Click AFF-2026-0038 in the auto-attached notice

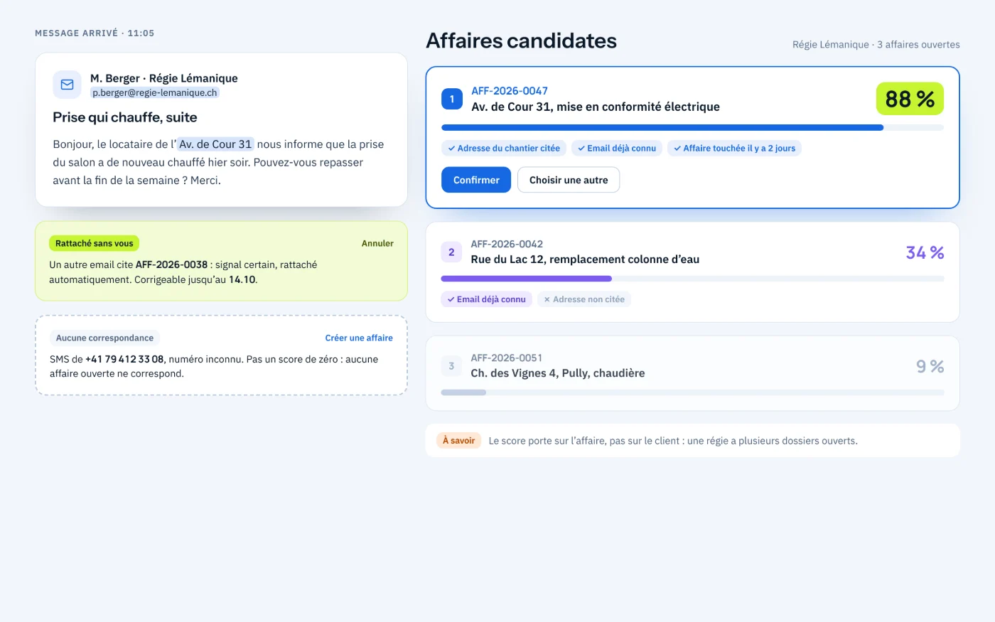pyautogui.click(x=171, y=264)
